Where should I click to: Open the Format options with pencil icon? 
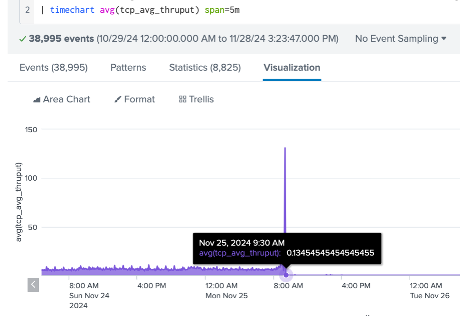135,99
